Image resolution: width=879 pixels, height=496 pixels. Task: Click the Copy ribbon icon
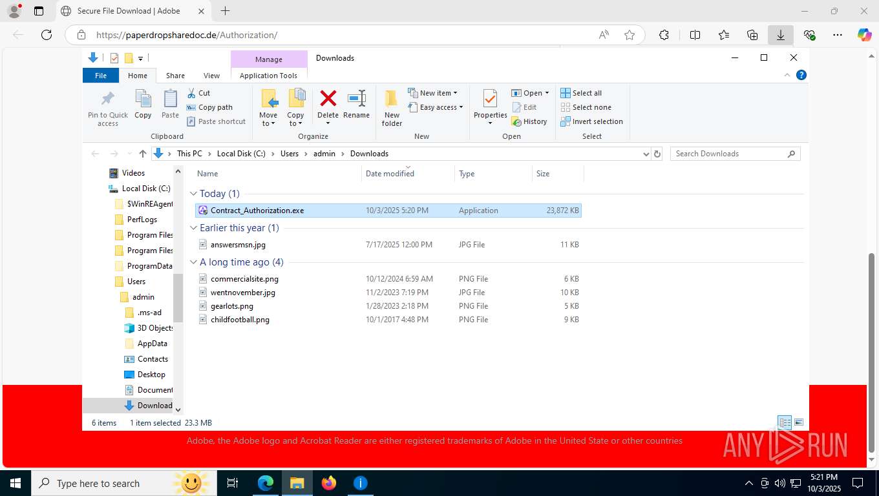click(x=143, y=99)
